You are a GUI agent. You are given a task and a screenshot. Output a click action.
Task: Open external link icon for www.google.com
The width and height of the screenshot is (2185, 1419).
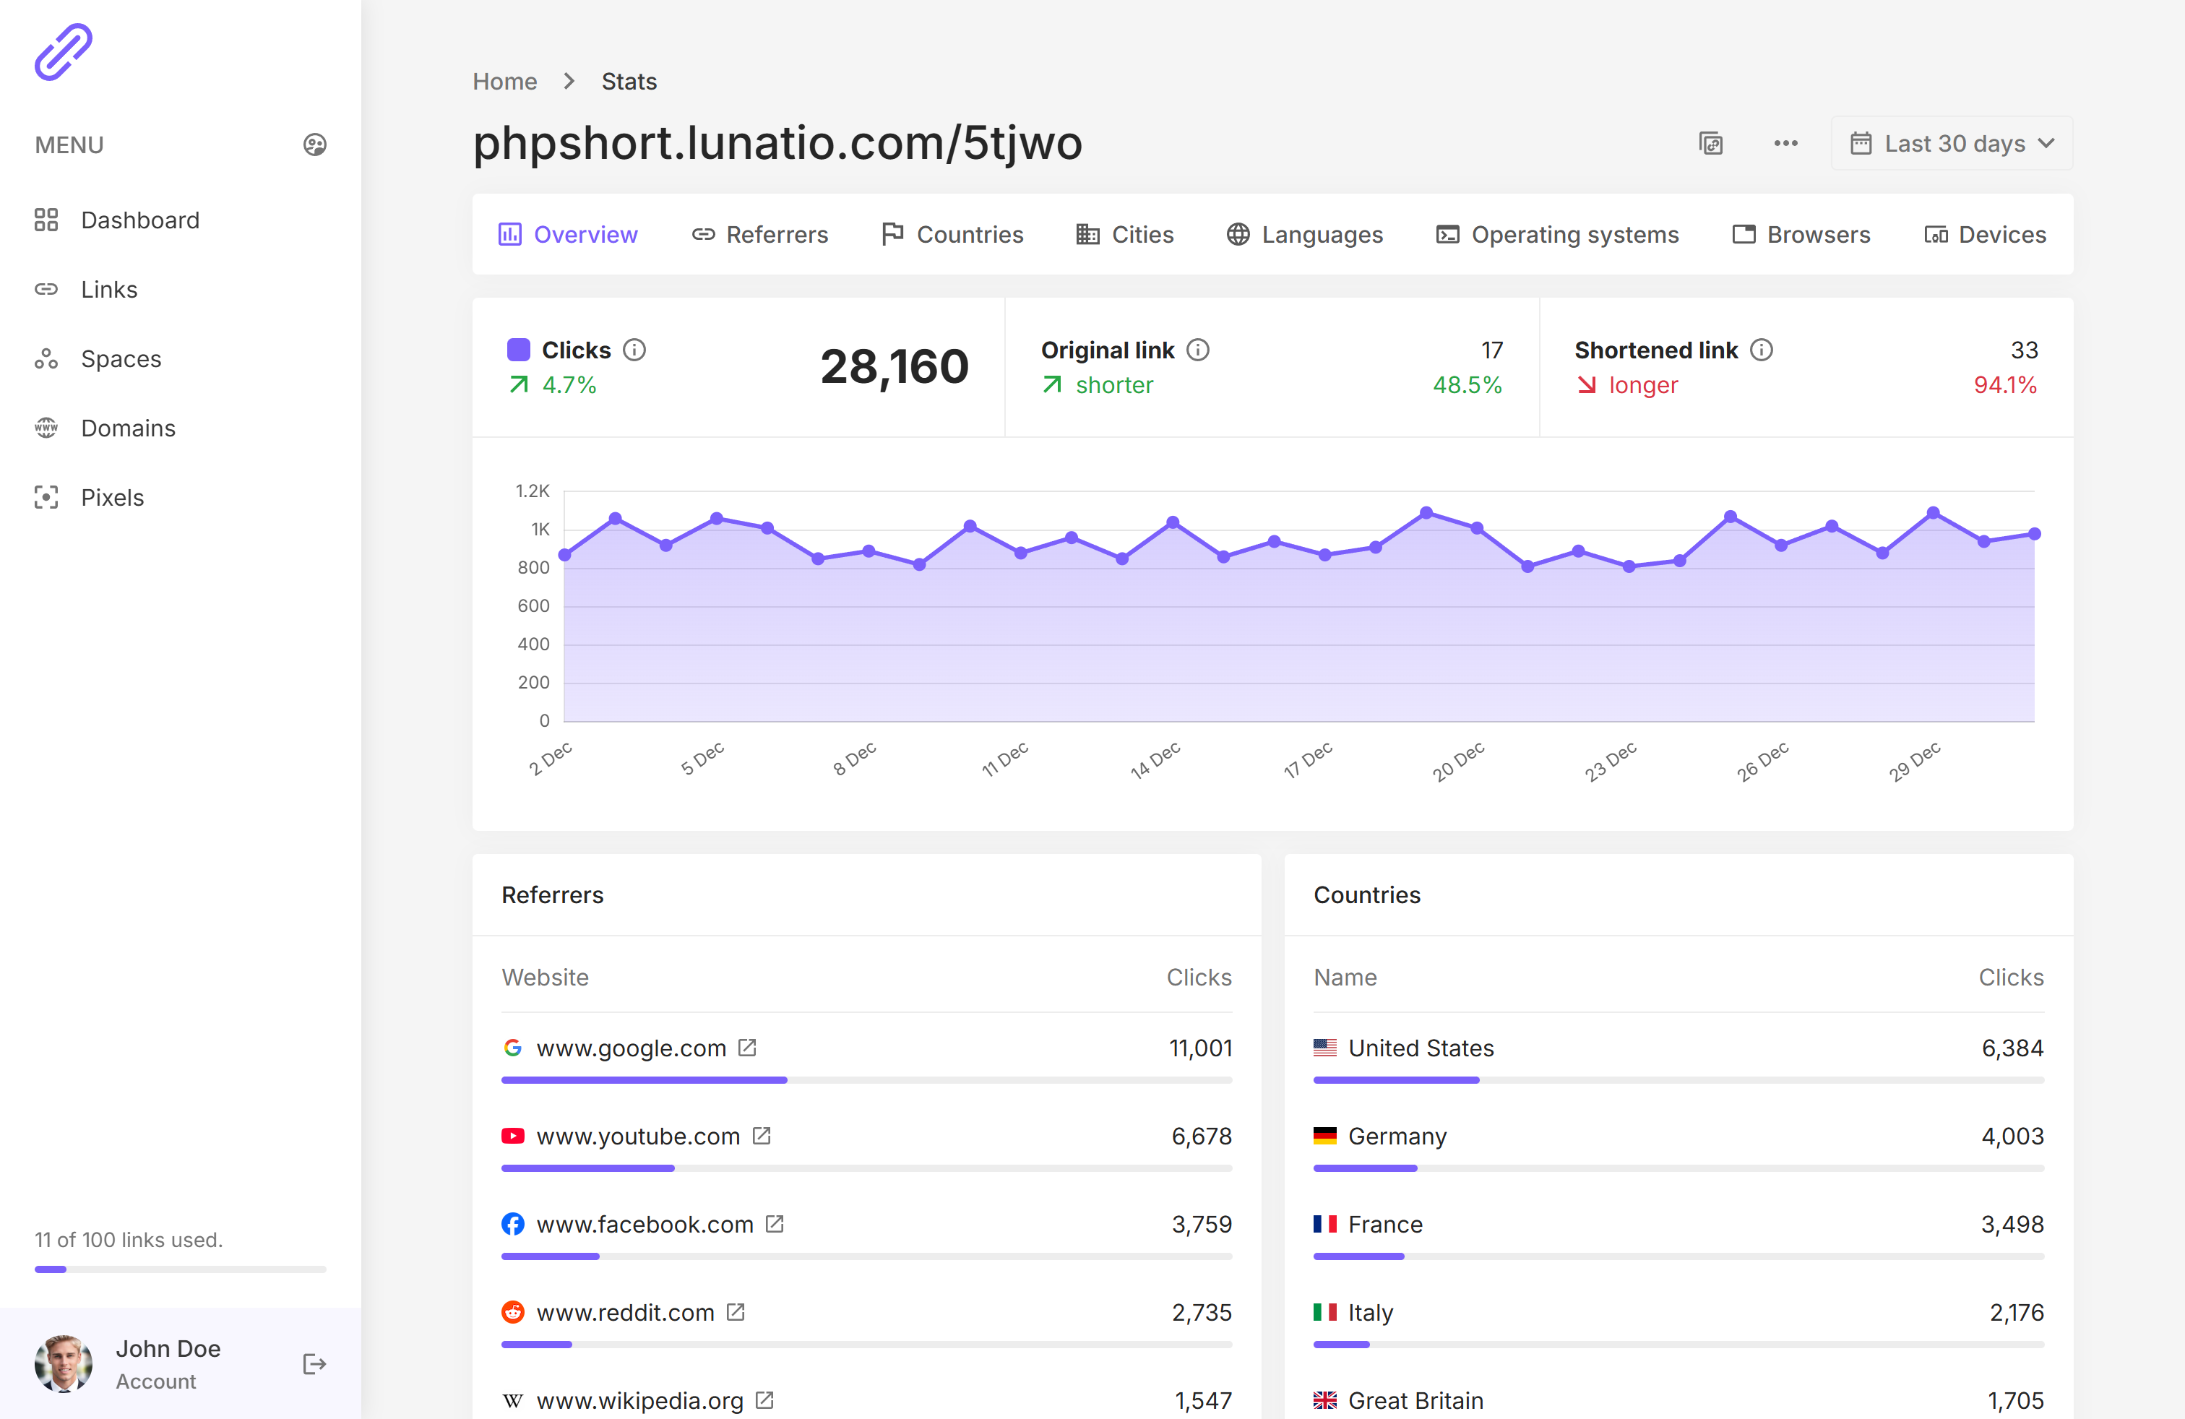747,1047
